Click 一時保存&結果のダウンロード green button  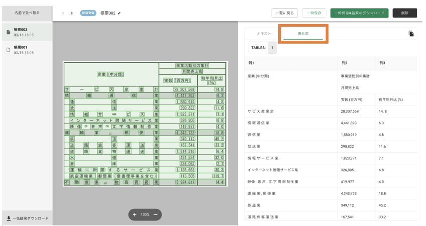(359, 13)
